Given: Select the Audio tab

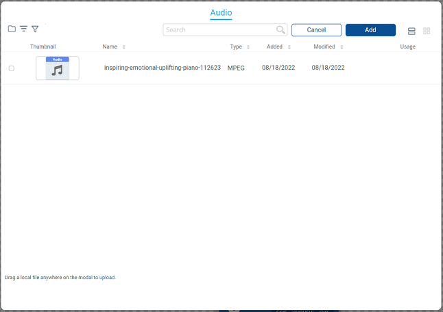Looking at the screenshot, I should click(221, 13).
